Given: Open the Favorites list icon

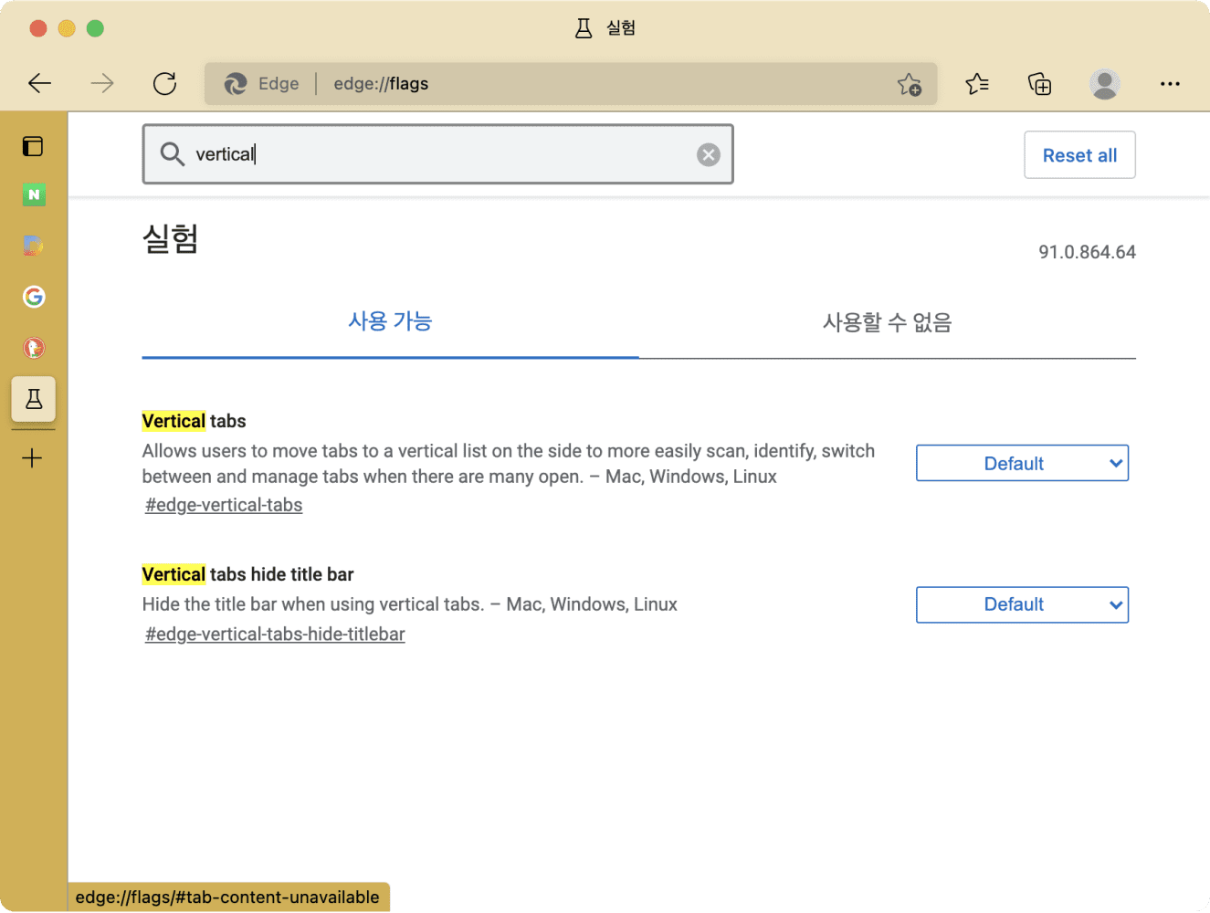Looking at the screenshot, I should click(x=976, y=84).
